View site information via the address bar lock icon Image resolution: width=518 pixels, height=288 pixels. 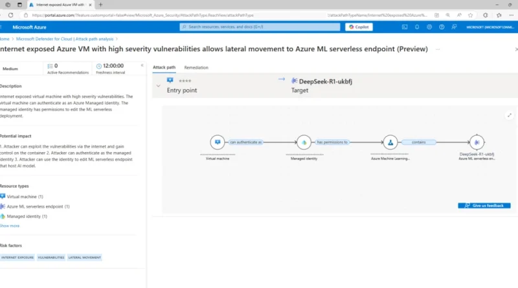(26, 15)
